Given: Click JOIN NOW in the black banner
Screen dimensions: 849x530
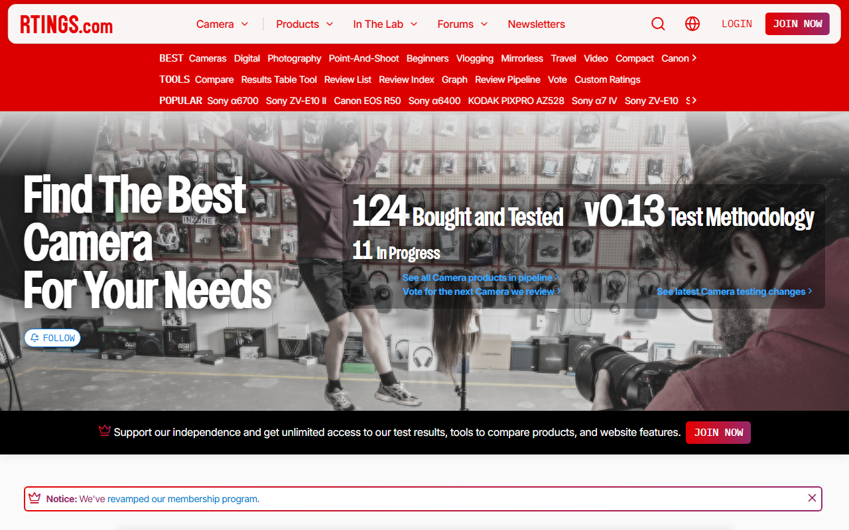Looking at the screenshot, I should (718, 432).
